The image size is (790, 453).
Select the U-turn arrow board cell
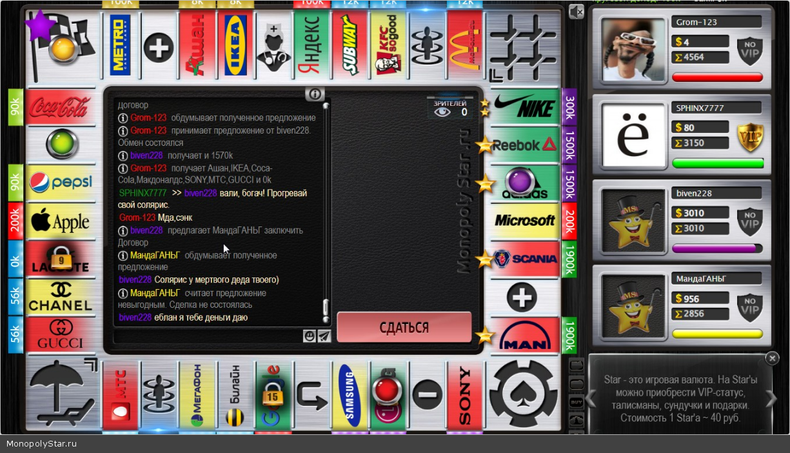tap(311, 396)
